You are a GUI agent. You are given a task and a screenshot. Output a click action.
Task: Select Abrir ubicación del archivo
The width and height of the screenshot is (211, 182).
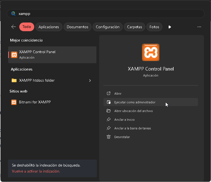point(133,111)
